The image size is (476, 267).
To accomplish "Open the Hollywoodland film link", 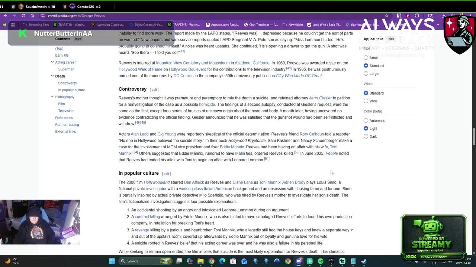I will pyautogui.click(x=157, y=182).
